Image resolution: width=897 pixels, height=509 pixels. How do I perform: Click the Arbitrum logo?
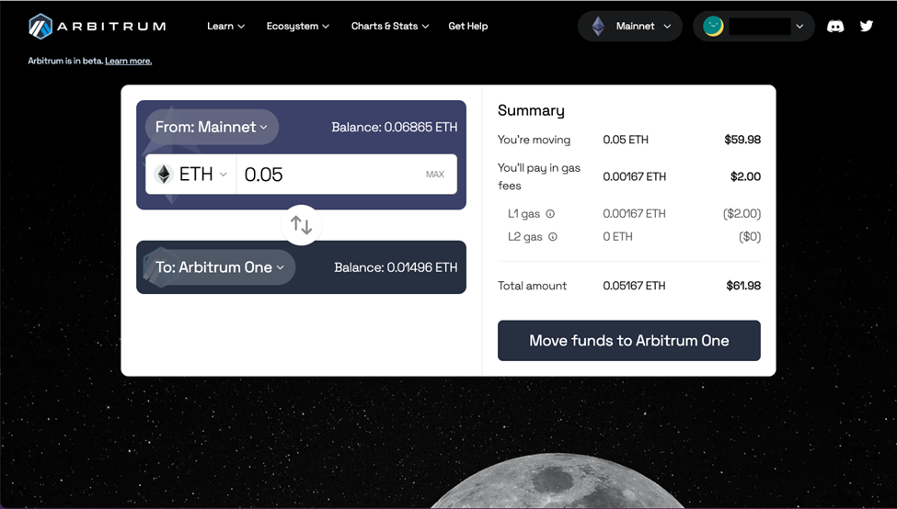[x=98, y=27]
